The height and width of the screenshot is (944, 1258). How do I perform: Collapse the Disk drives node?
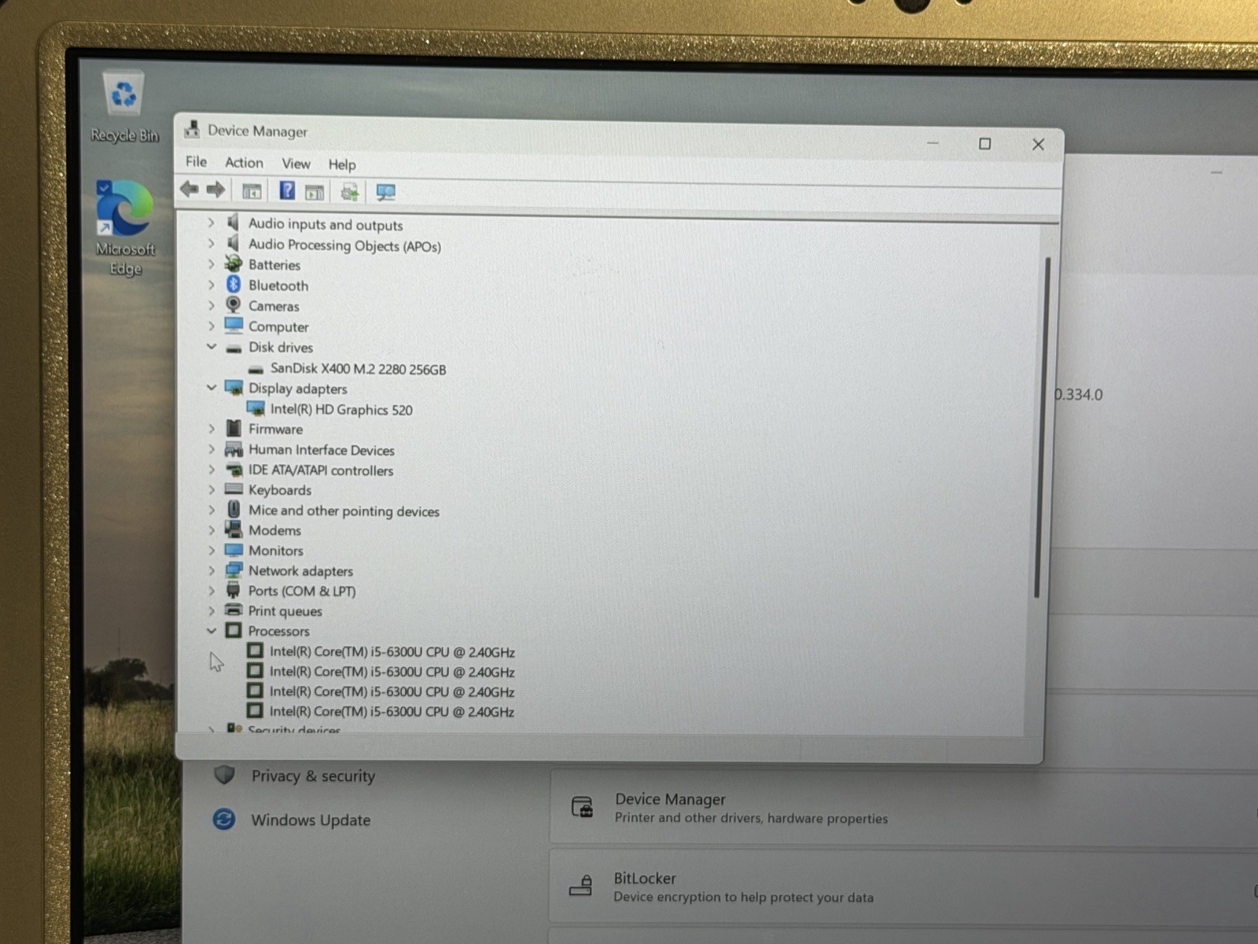coord(211,346)
